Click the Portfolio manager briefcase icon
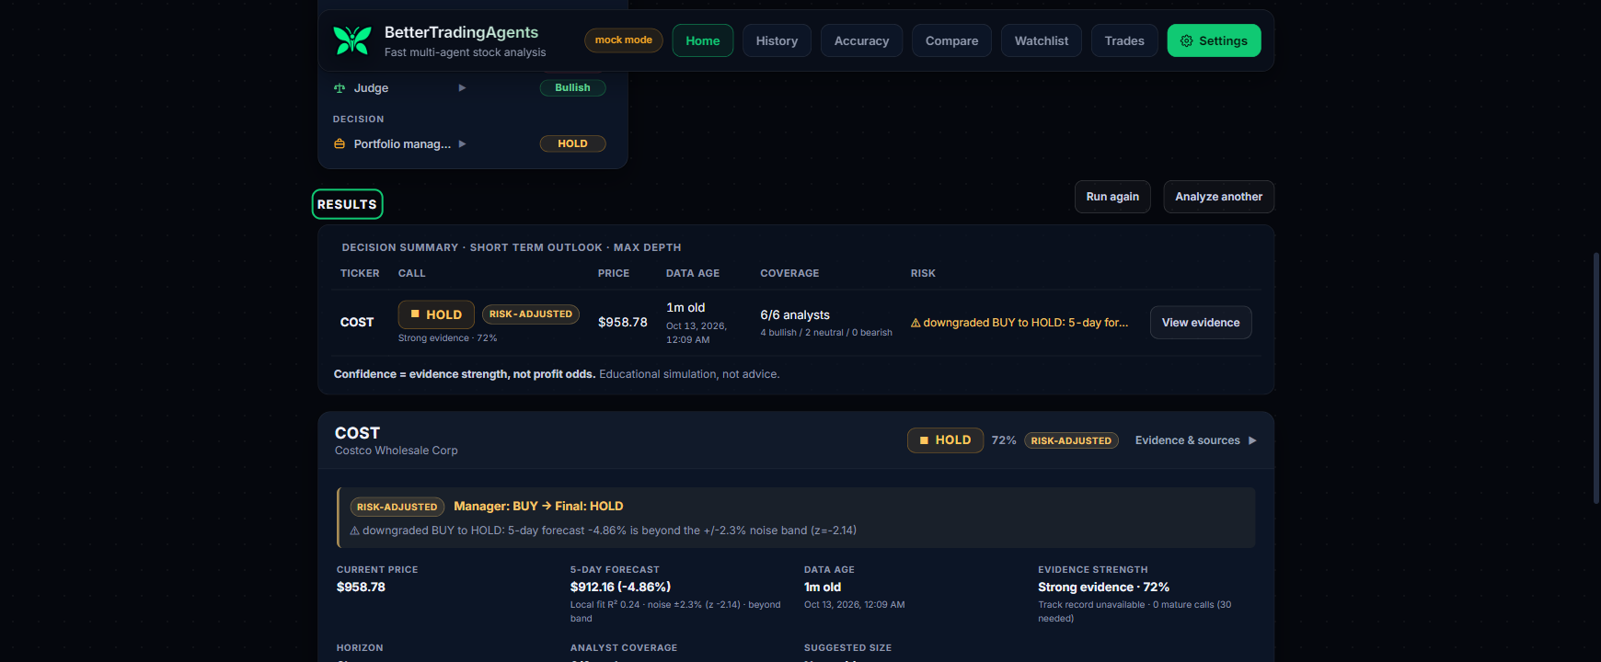Viewport: 1601px width, 662px height. (340, 143)
